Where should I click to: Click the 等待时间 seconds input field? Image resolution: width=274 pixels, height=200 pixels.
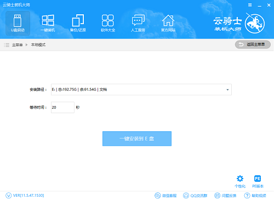coord(62,107)
